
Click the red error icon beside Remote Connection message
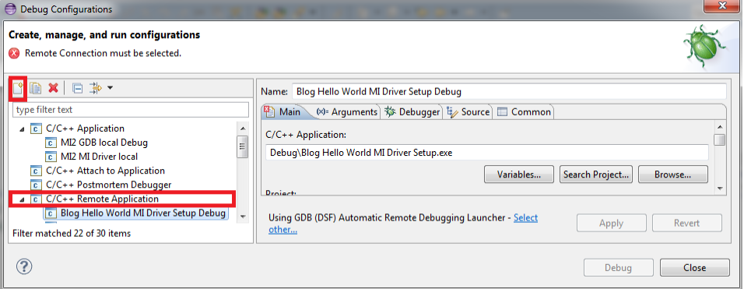14,53
